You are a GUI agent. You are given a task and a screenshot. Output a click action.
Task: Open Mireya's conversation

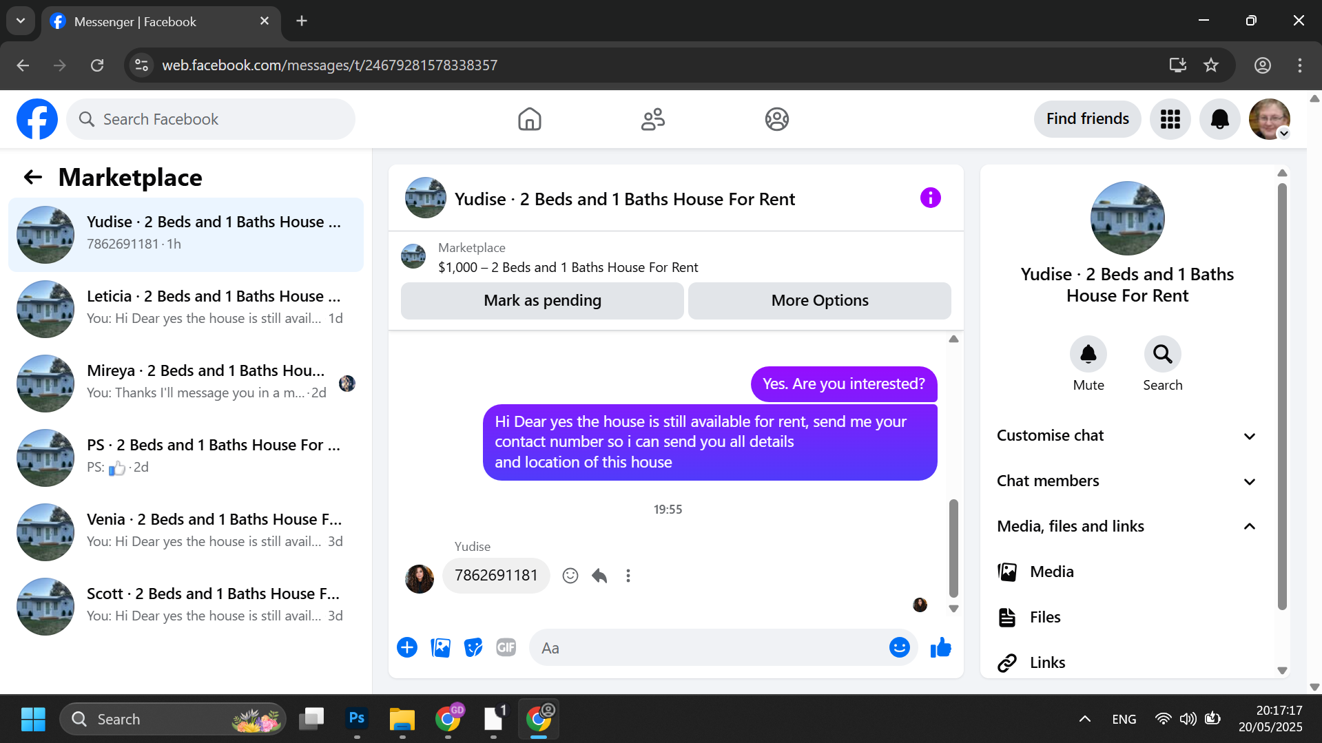click(x=186, y=384)
